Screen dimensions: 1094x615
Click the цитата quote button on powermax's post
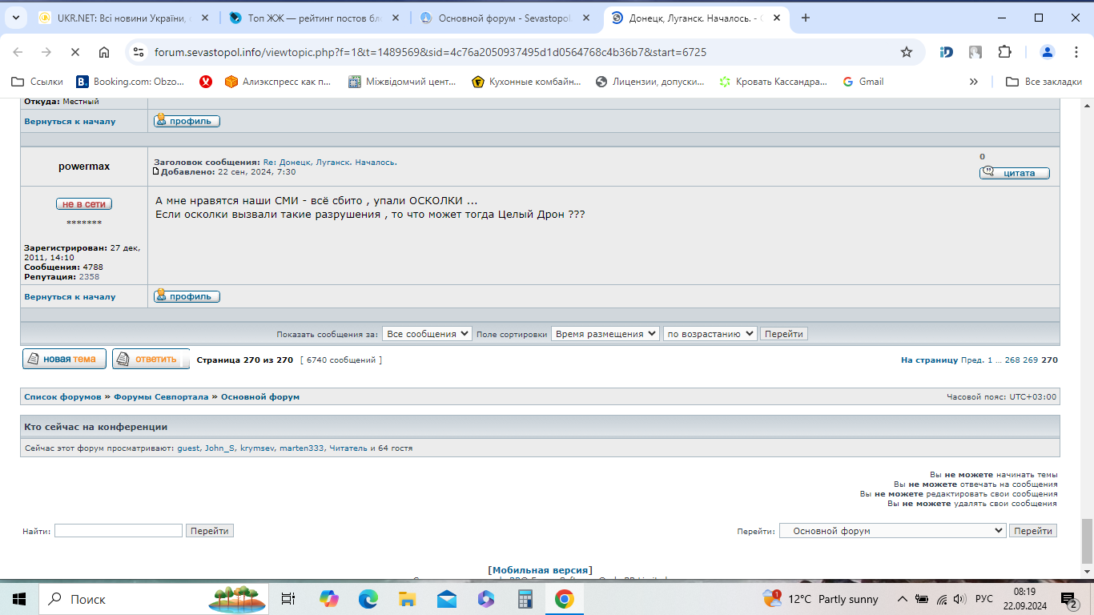[x=1014, y=173]
